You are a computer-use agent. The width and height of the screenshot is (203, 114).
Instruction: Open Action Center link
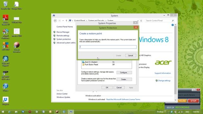pos(62,94)
